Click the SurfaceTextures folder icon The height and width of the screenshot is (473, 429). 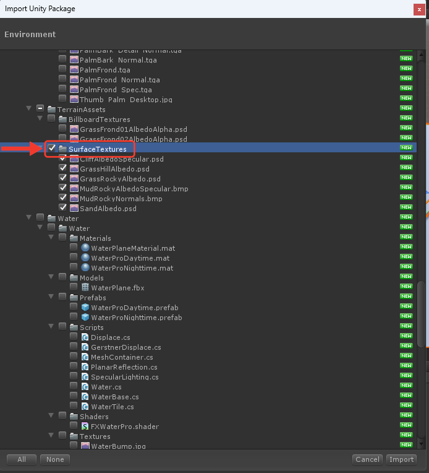[62, 149]
